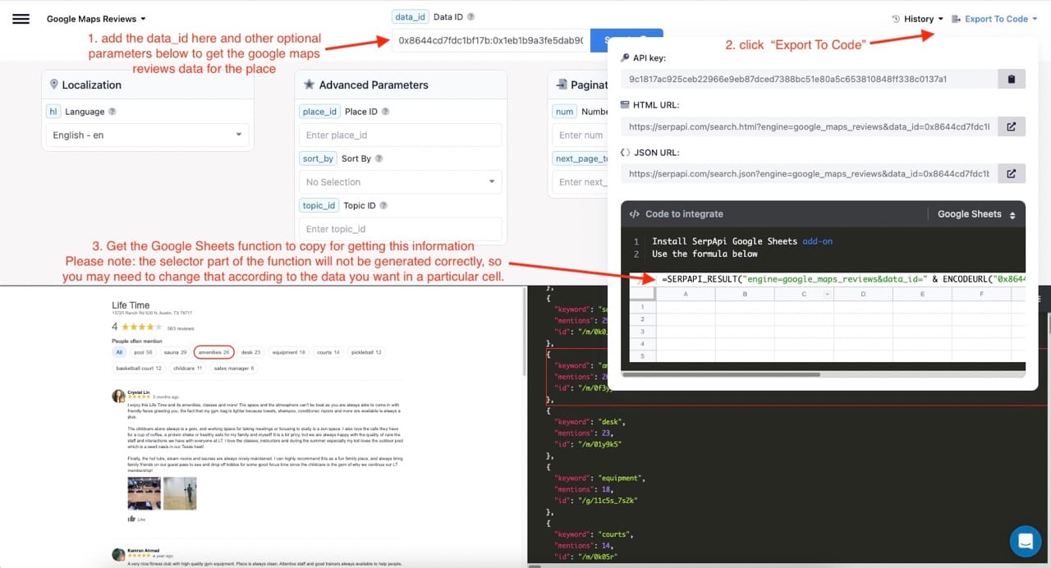Click the Life Time place title
This screenshot has width=1051, height=568.
coord(131,305)
